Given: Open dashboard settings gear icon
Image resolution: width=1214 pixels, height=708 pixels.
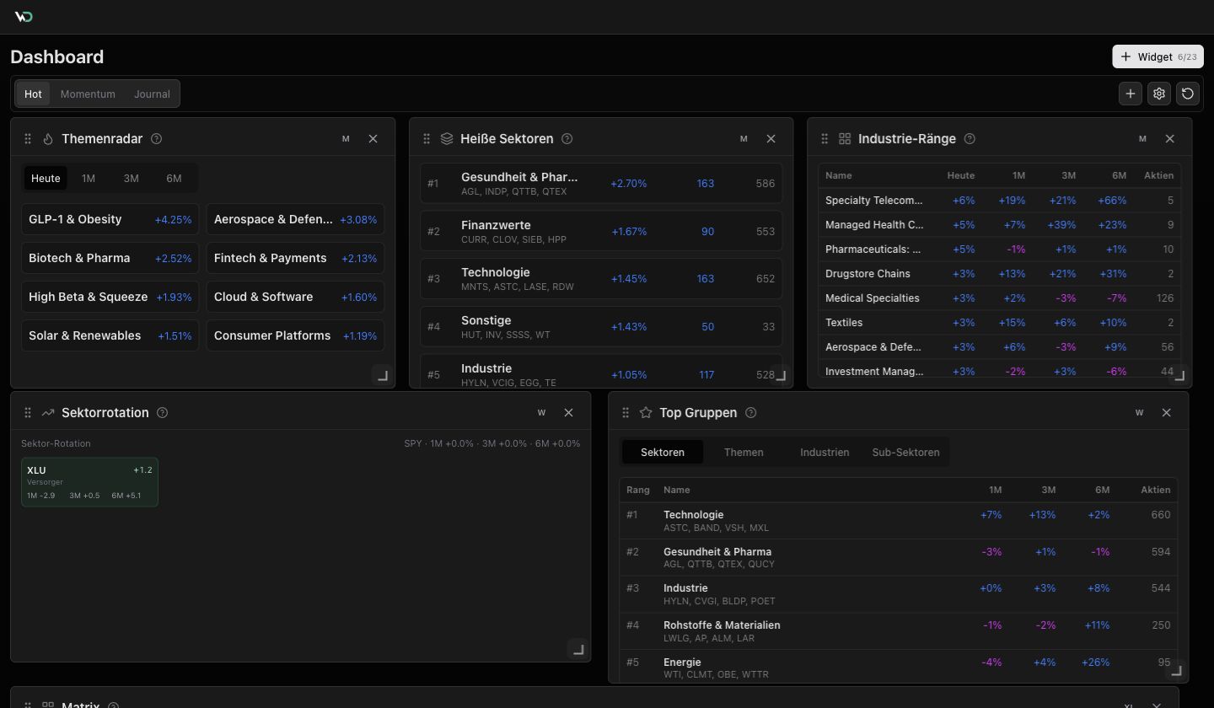Looking at the screenshot, I should (x=1159, y=94).
